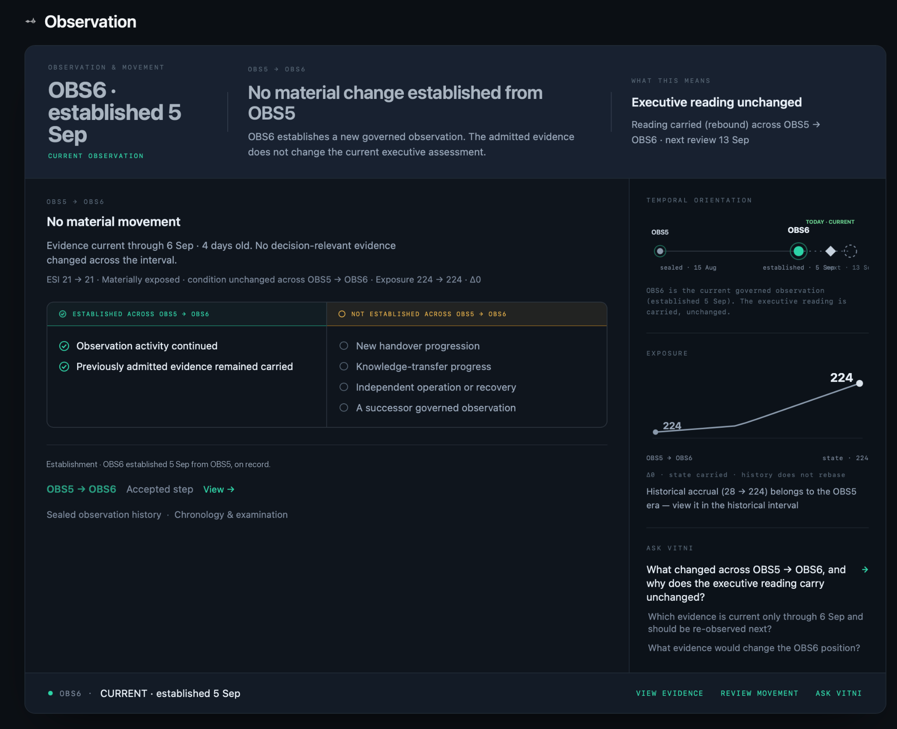Select circle next to New handover progression

[344, 346]
